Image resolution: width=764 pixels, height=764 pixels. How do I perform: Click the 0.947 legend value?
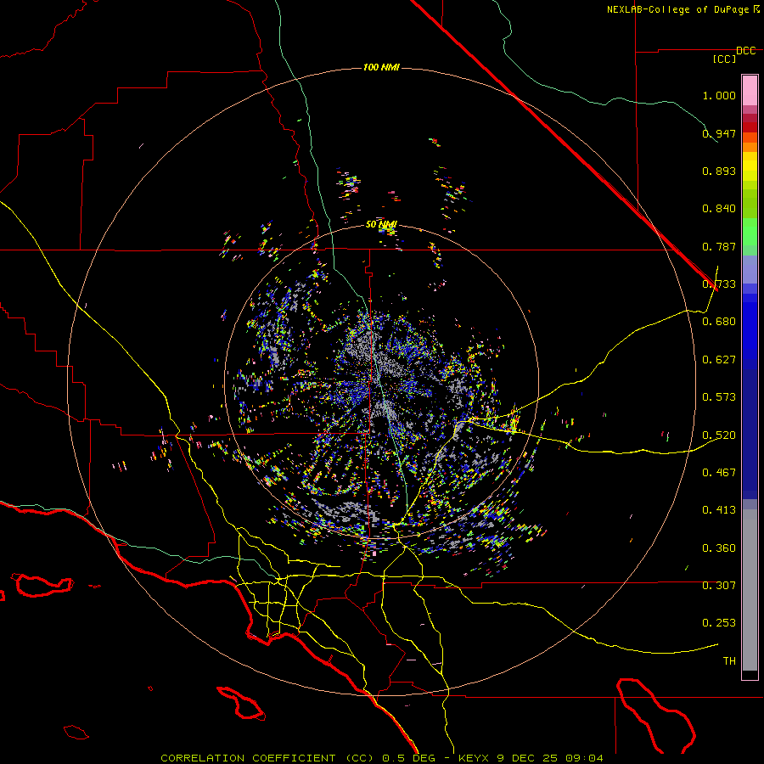pos(718,134)
